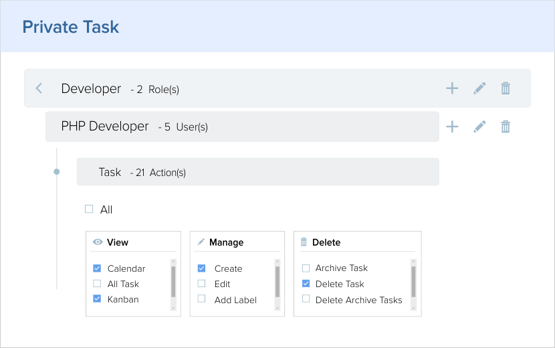Screen dimensions: 555x348
Task: Click the eye icon in View panel
Action: tap(98, 242)
